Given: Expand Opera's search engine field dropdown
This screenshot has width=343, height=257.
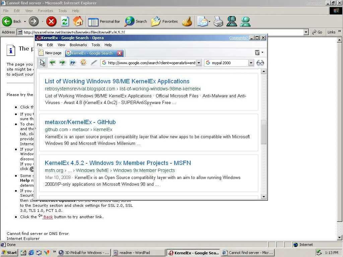Looking at the screenshot, I should point(251,63).
